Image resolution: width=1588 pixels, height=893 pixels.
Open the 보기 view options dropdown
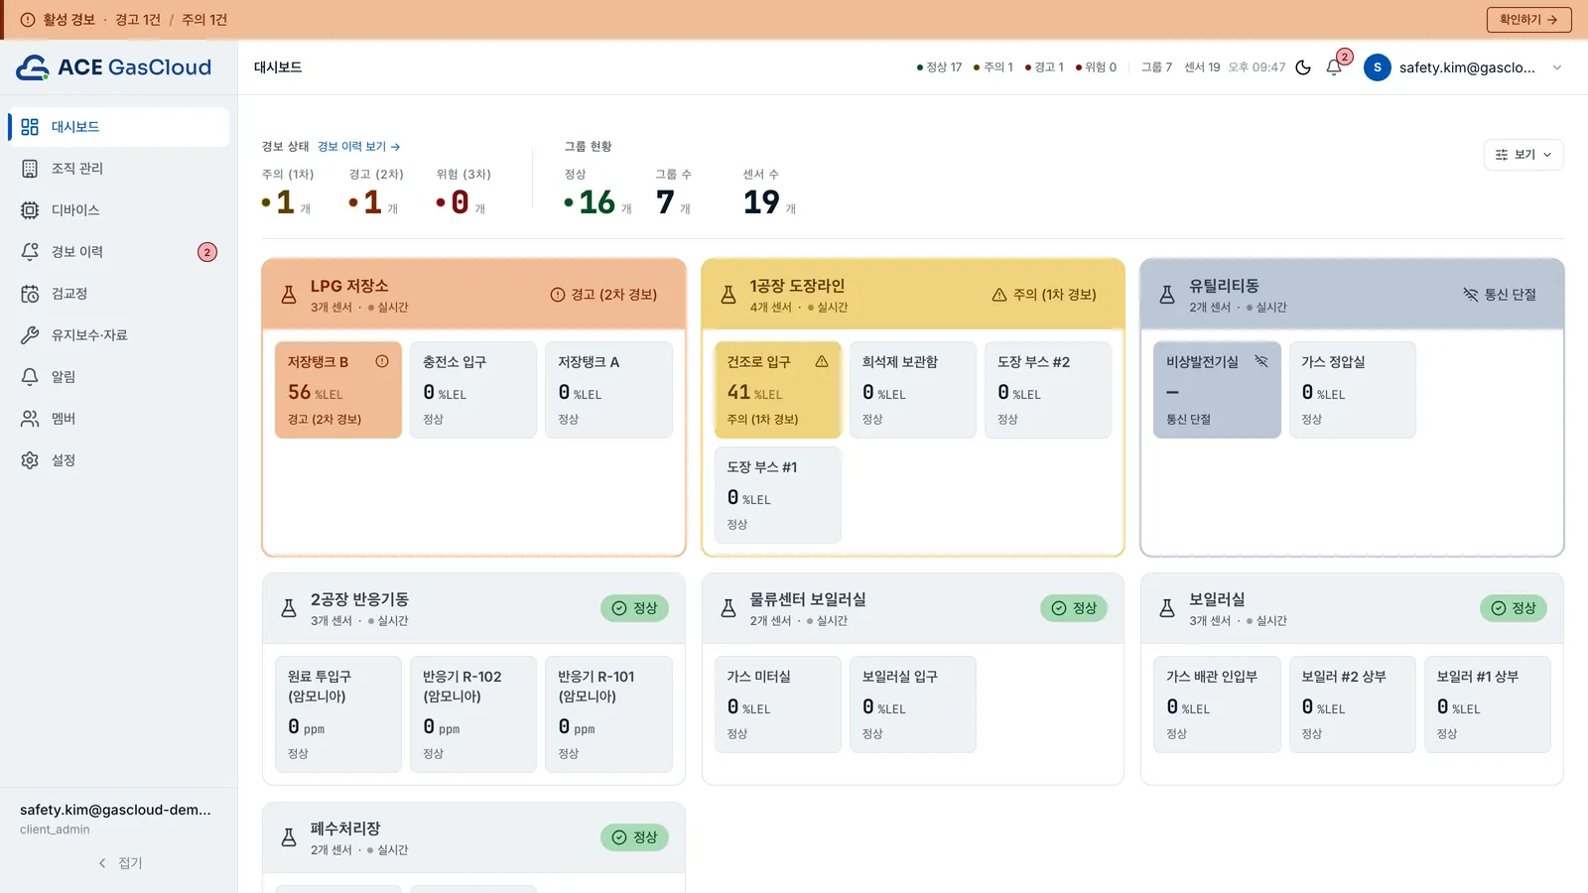coord(1523,155)
